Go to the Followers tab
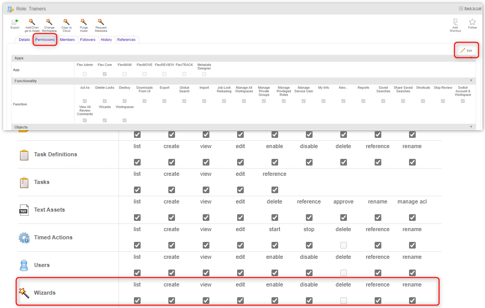The height and width of the screenshot is (308, 485). [x=88, y=39]
